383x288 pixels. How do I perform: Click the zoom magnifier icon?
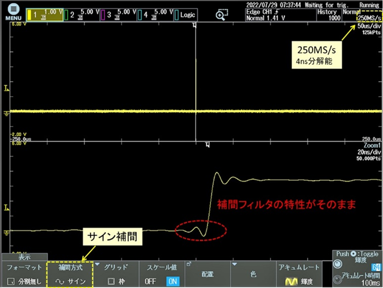[x=221, y=15]
